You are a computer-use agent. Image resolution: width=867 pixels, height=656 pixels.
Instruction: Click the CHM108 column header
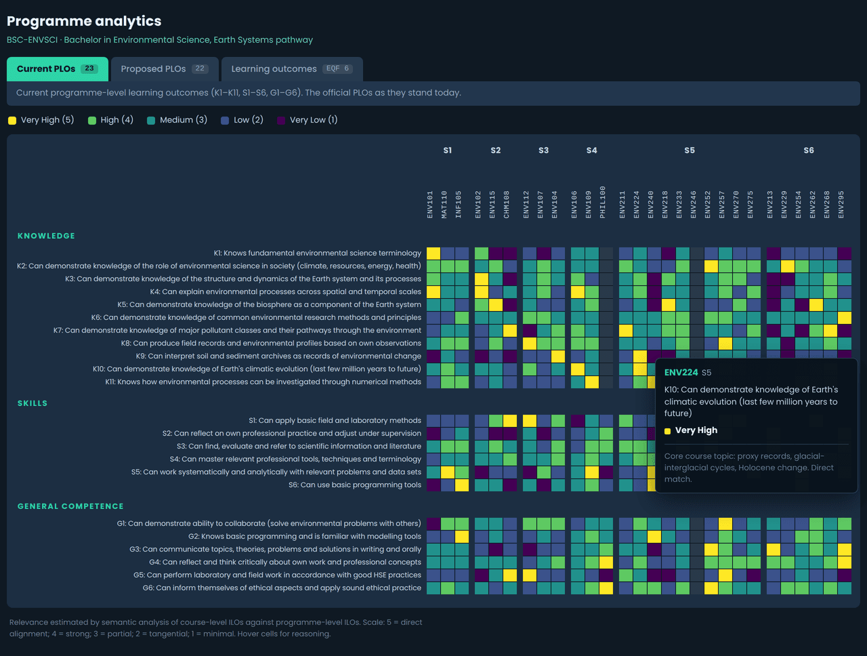pos(507,204)
